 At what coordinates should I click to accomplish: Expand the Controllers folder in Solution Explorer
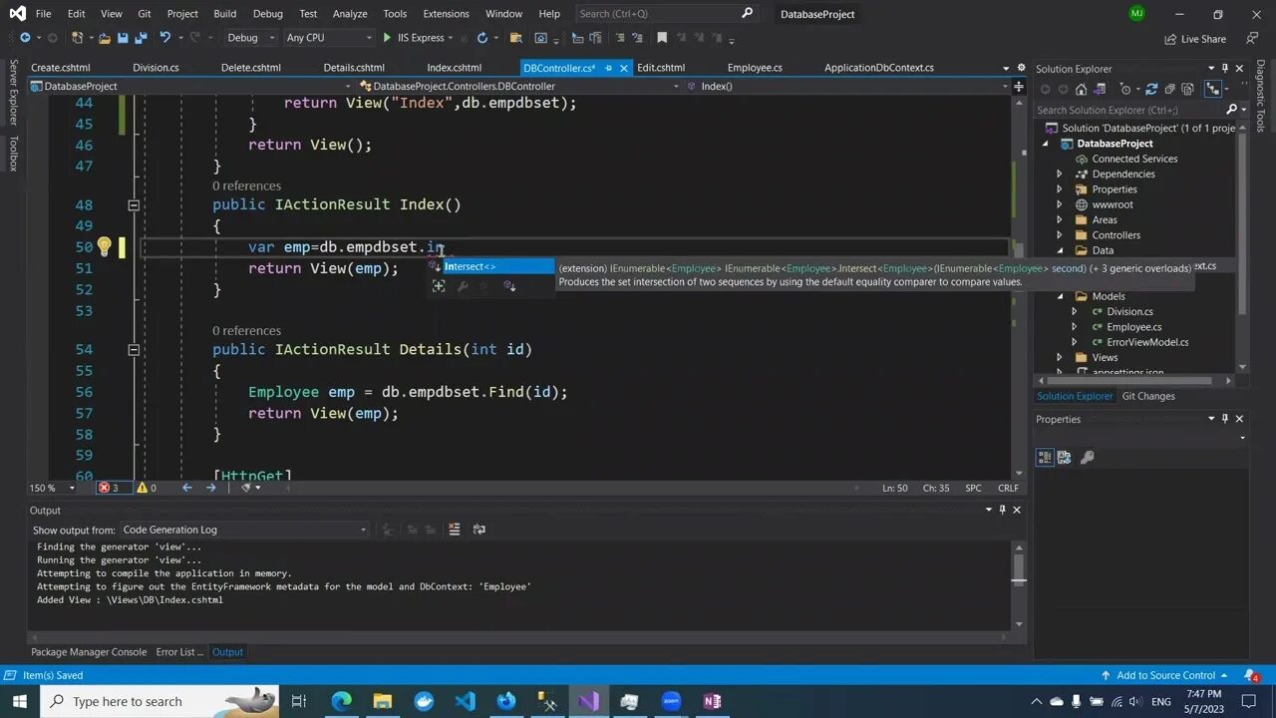(1060, 235)
